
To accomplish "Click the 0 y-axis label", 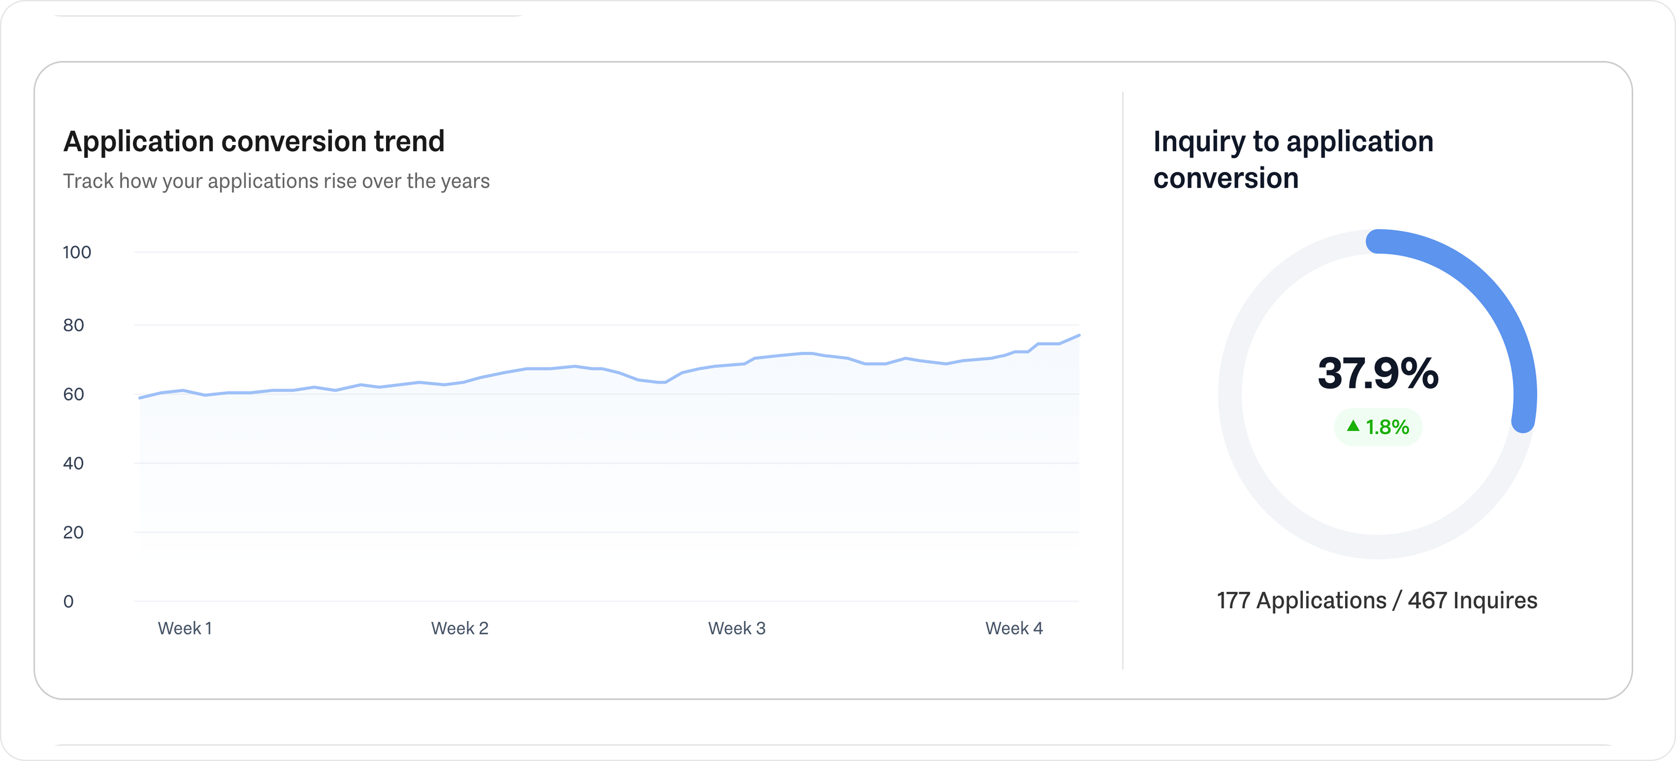I will 68,602.
